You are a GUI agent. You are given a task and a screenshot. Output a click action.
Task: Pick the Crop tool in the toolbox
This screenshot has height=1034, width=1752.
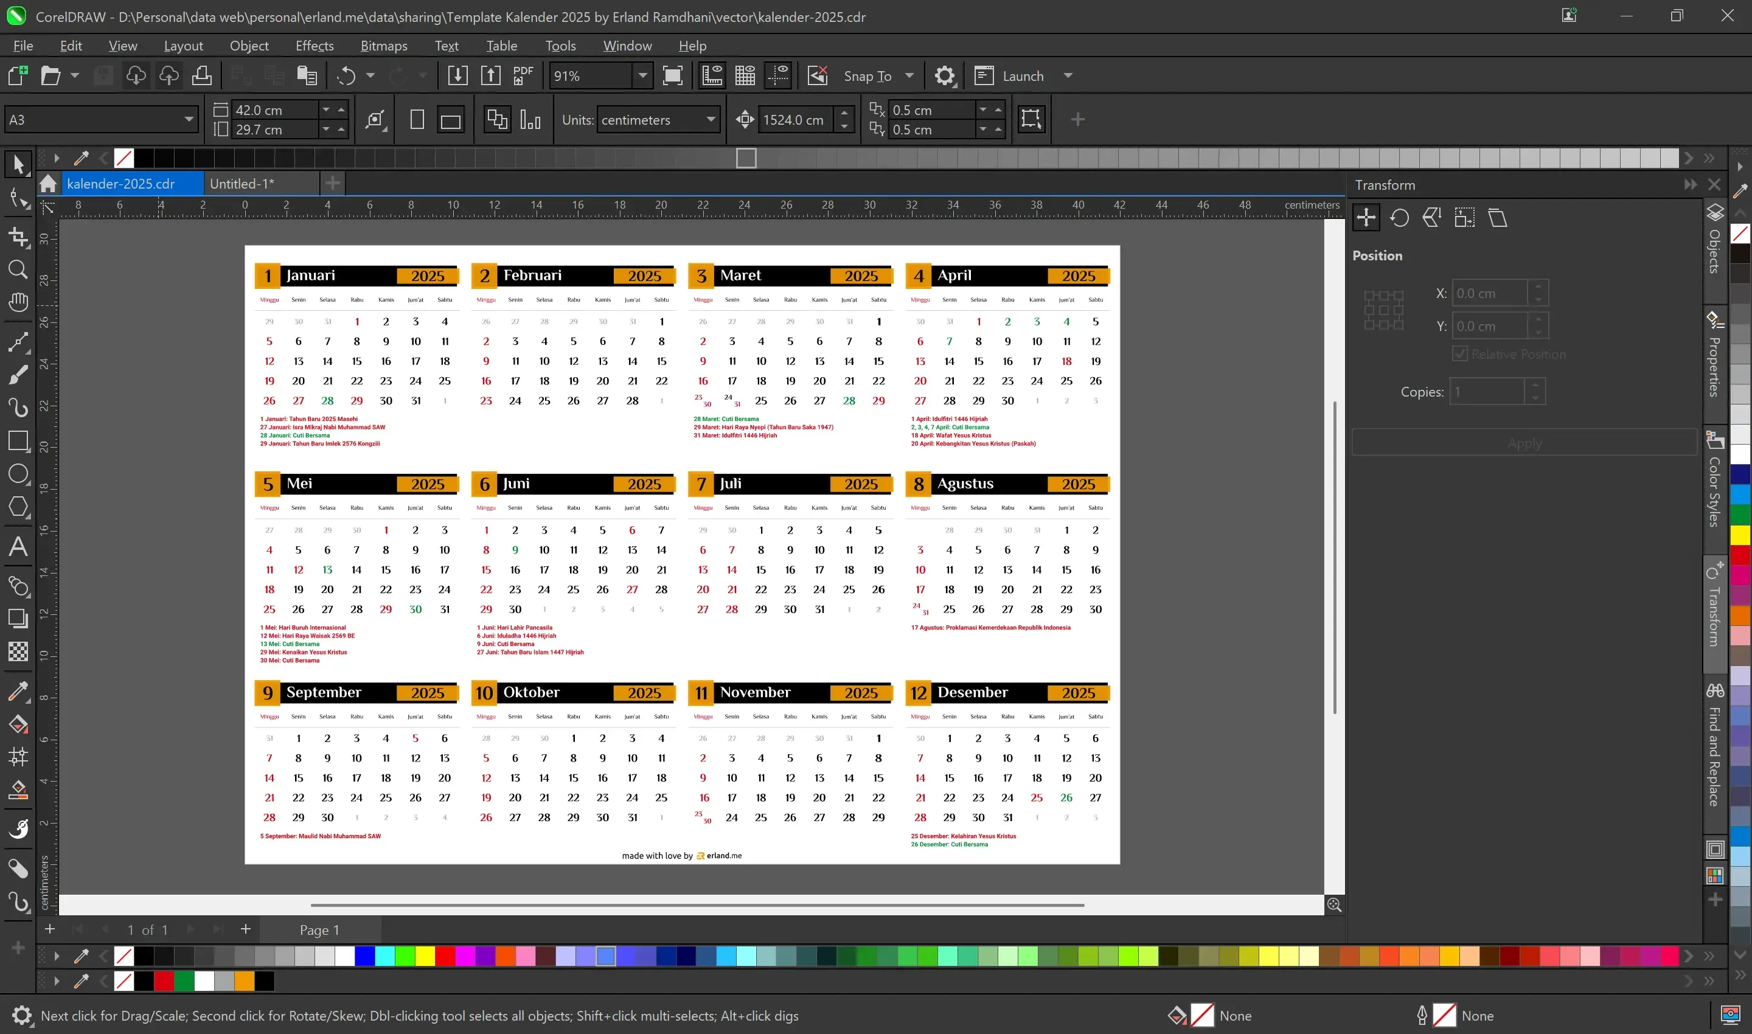tap(18, 237)
